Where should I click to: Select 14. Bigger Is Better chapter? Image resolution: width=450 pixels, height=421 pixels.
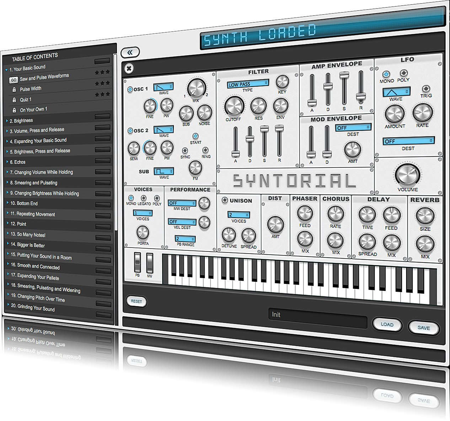point(28,245)
